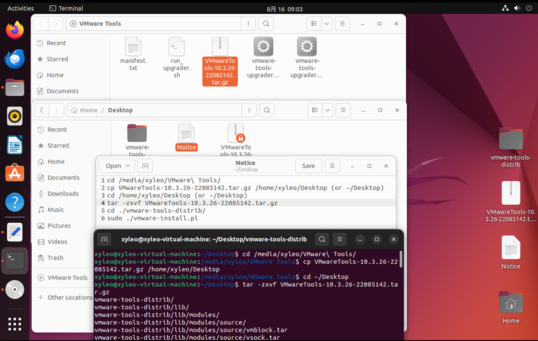Switch to list view in VMware Tools window
This screenshot has height=341, width=538.
pos(314,24)
